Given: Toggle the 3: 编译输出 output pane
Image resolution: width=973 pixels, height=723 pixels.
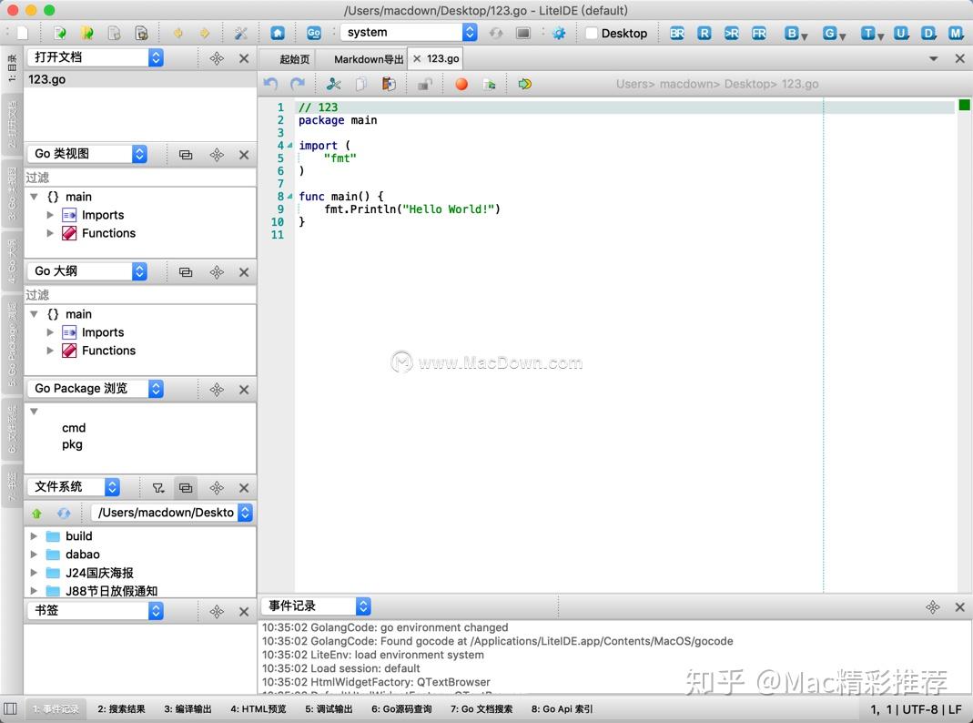Looking at the screenshot, I should coord(188,708).
